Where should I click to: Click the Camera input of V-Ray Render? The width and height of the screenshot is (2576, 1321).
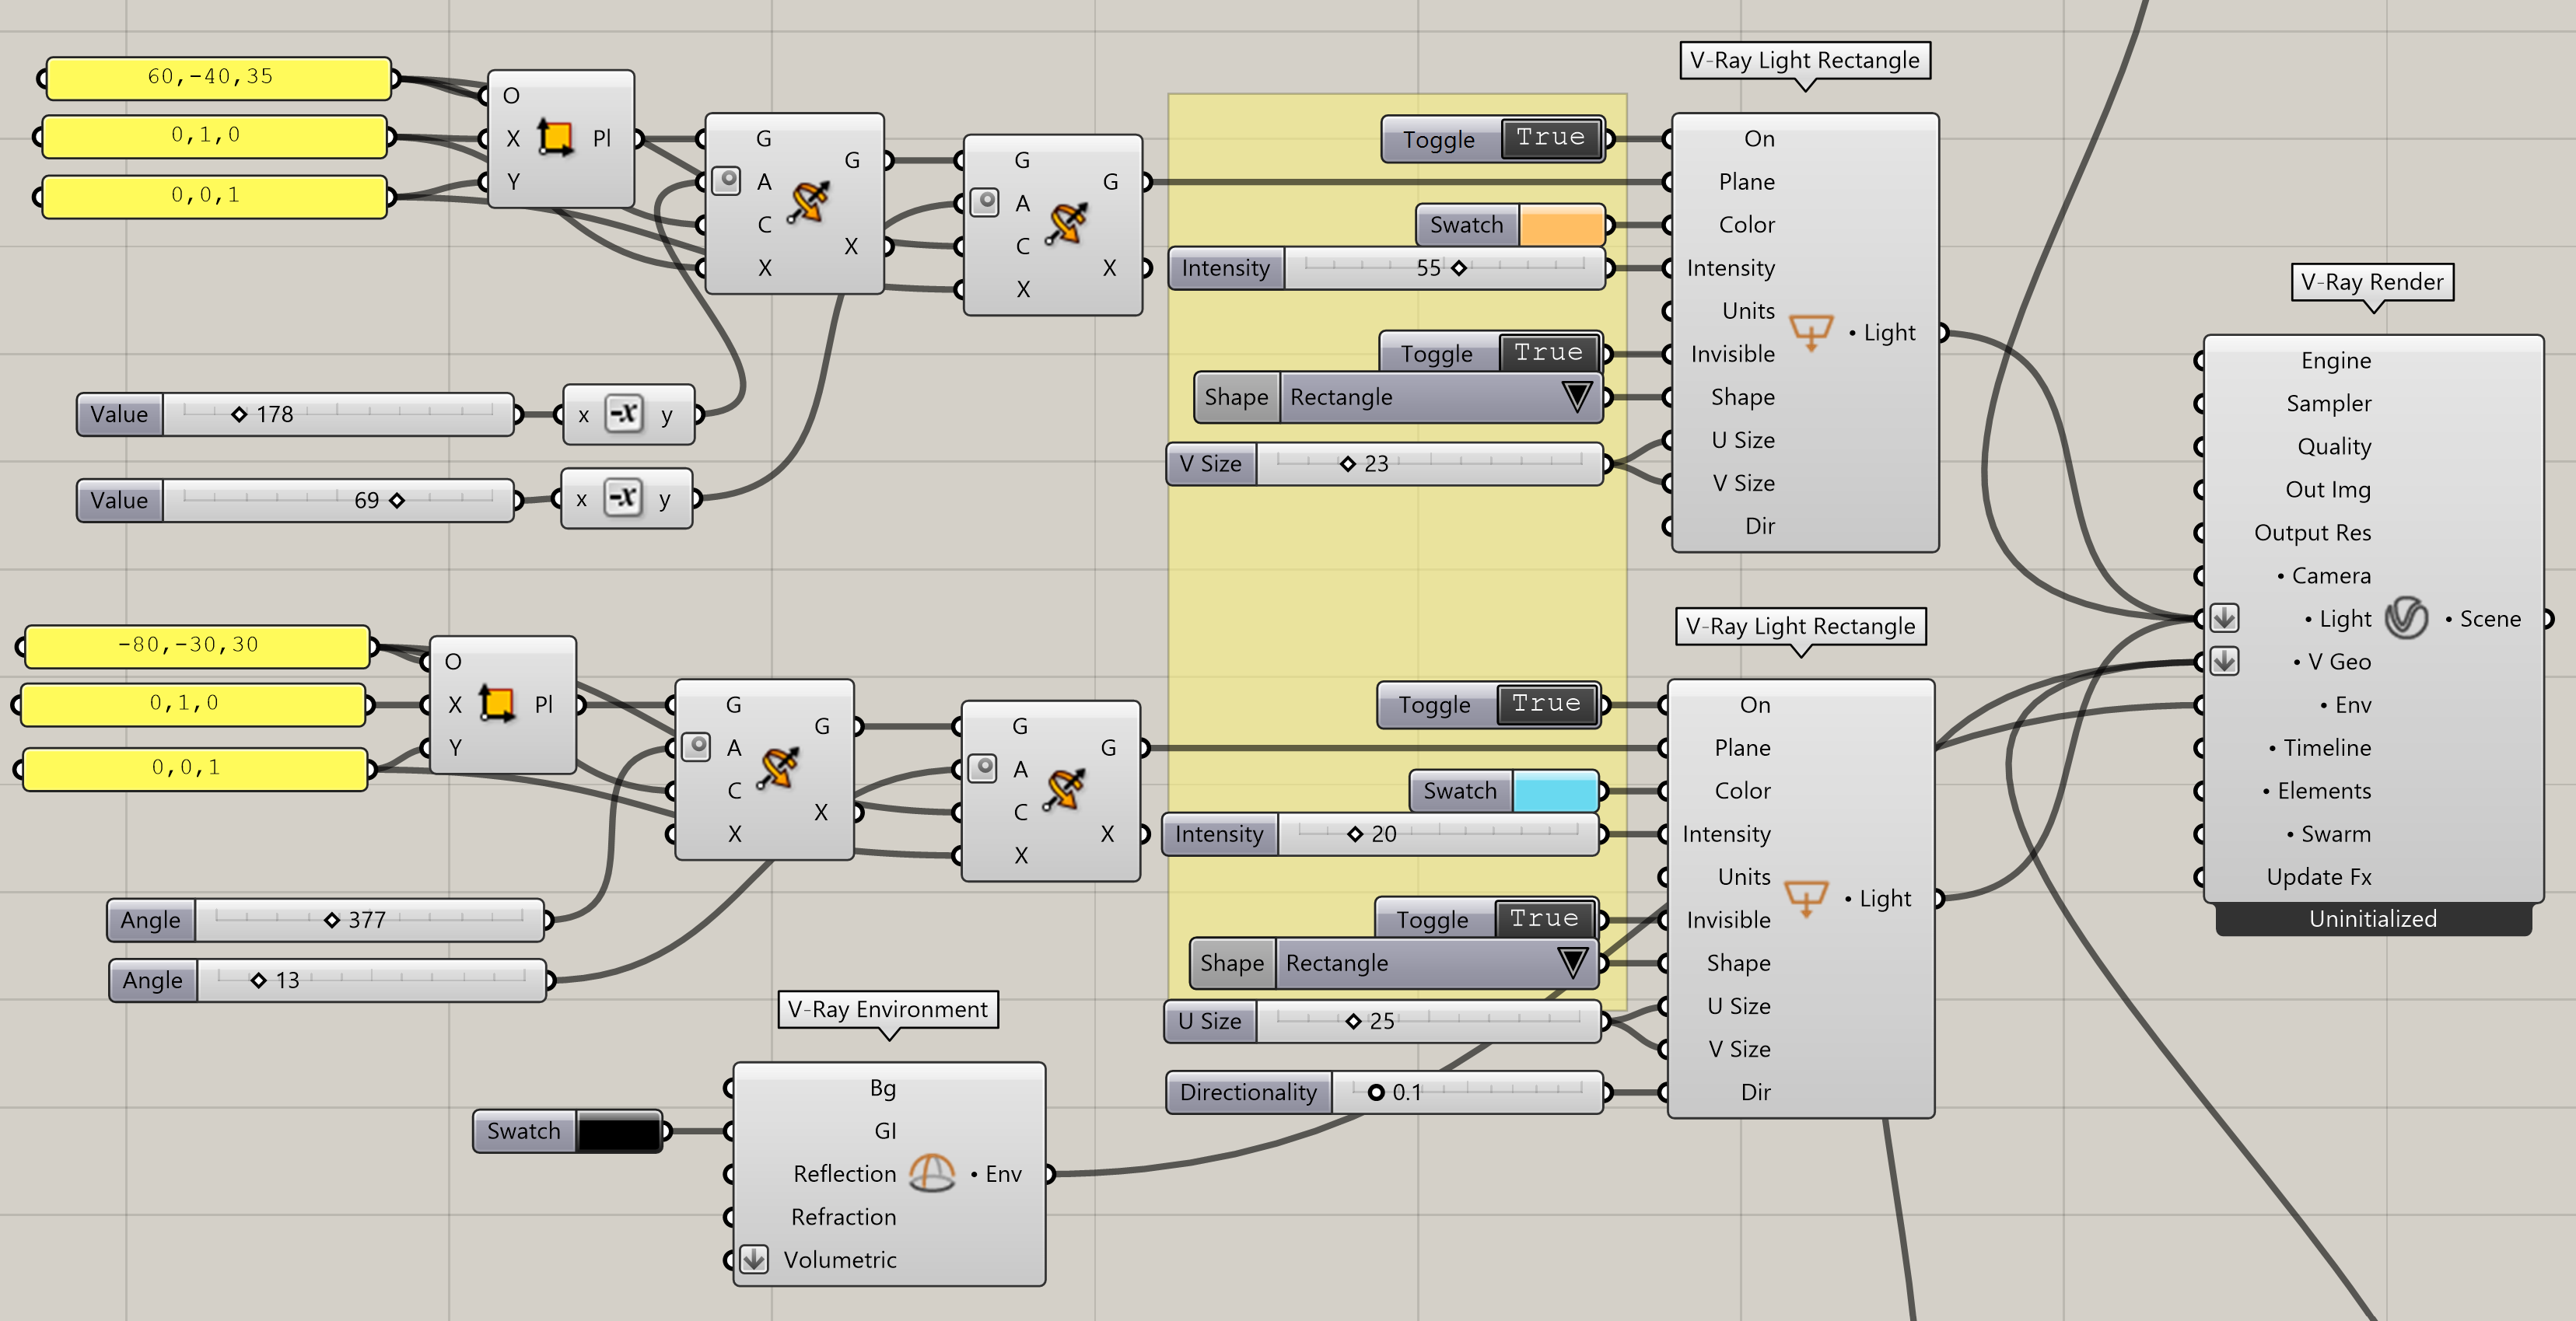pos(2323,575)
